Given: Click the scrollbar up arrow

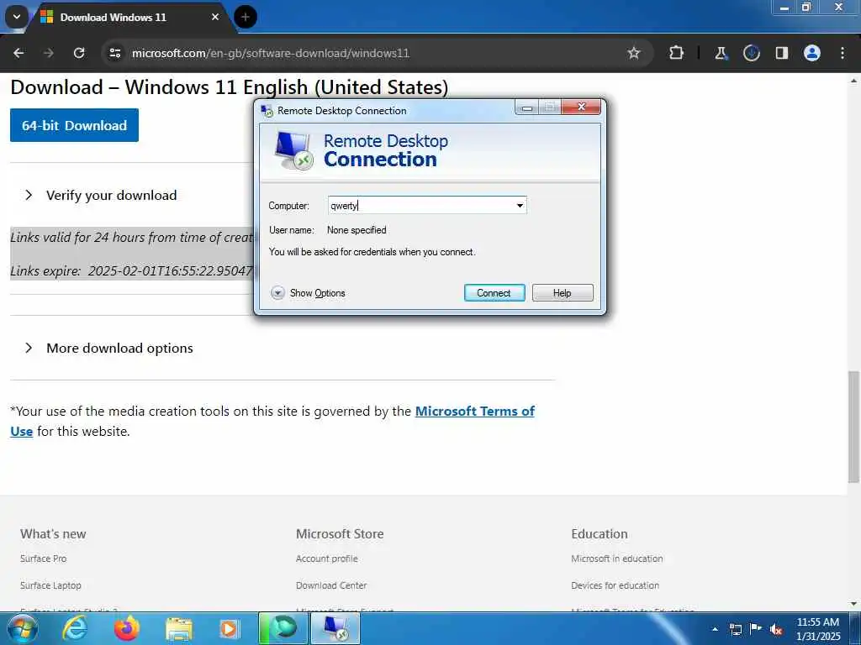Looking at the screenshot, I should pos(853,81).
